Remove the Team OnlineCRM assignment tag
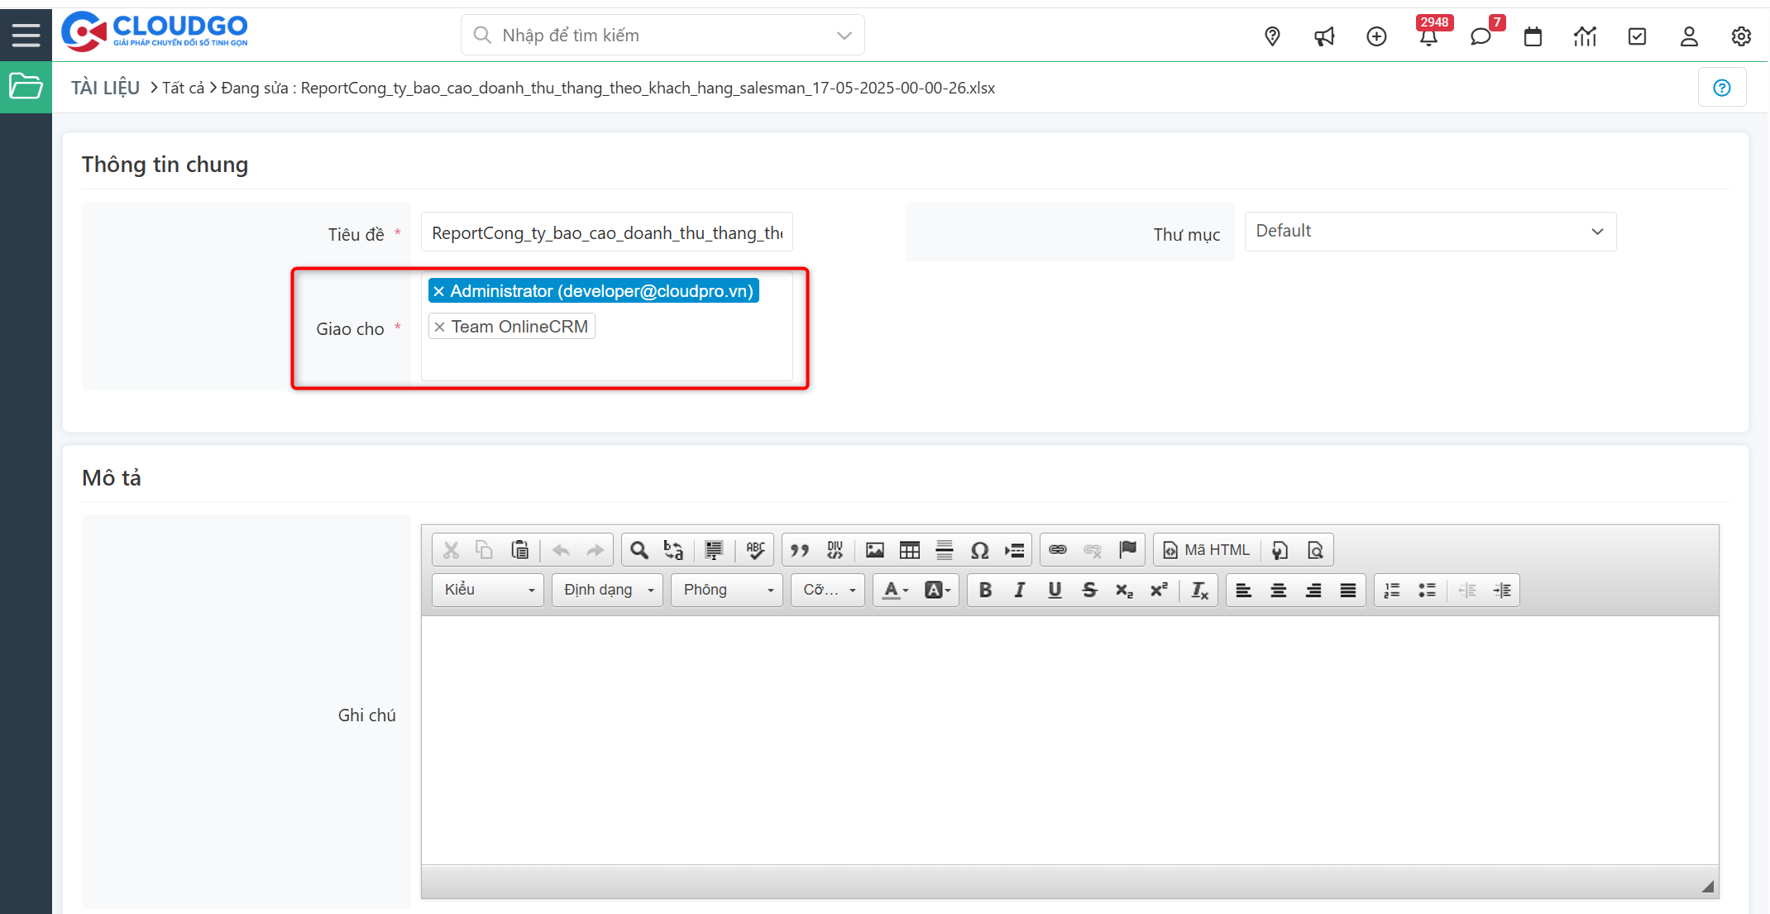This screenshot has width=1770, height=914. 439,326
